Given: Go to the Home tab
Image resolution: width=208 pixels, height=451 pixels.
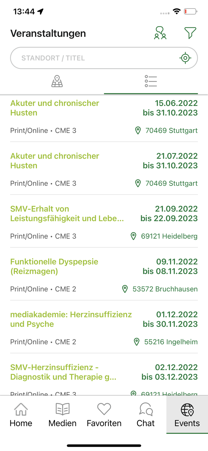Looking at the screenshot, I should [20, 414].
